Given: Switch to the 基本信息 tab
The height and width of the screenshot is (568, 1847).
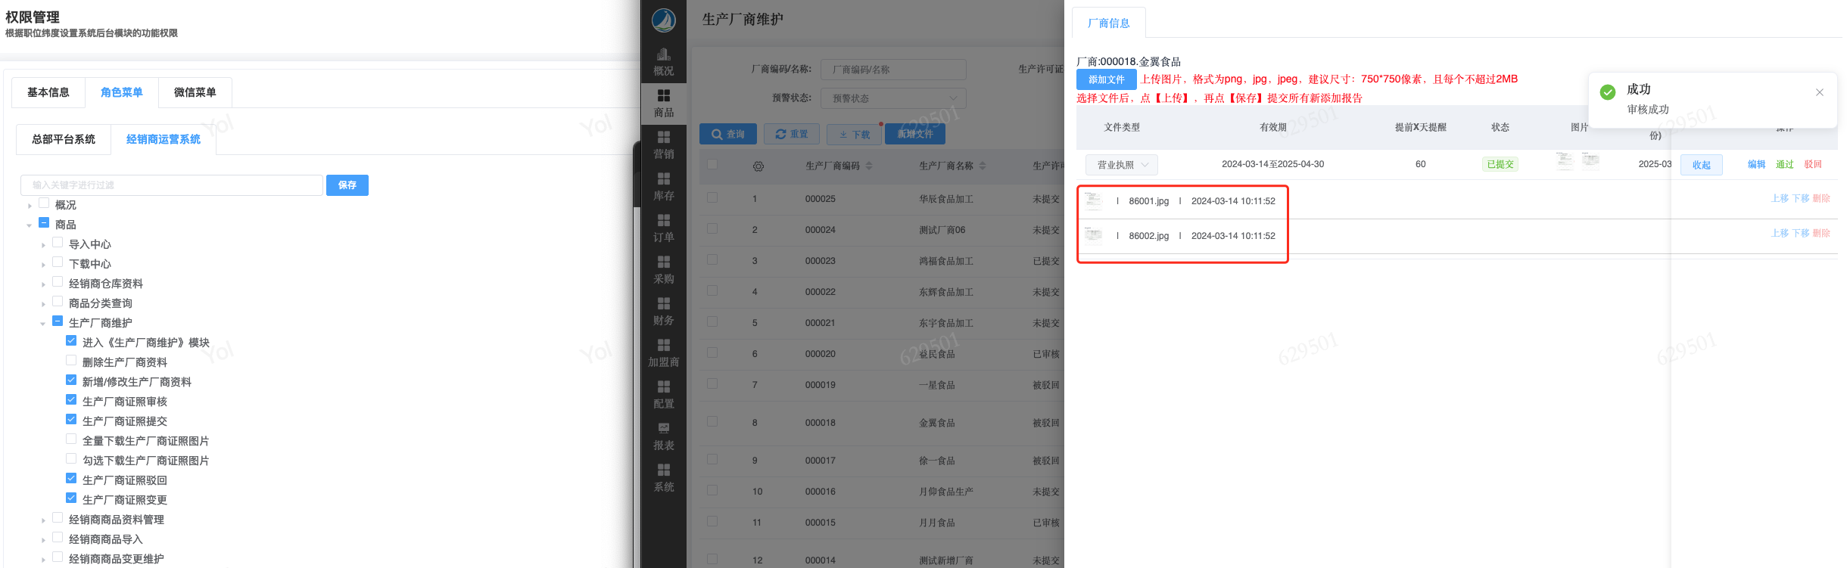Looking at the screenshot, I should pos(48,92).
